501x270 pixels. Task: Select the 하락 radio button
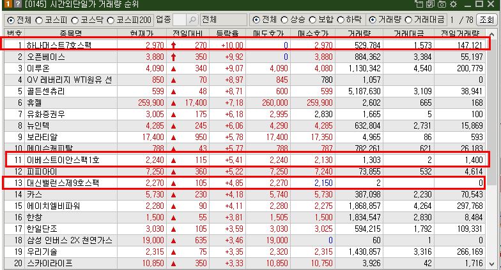click(341, 20)
